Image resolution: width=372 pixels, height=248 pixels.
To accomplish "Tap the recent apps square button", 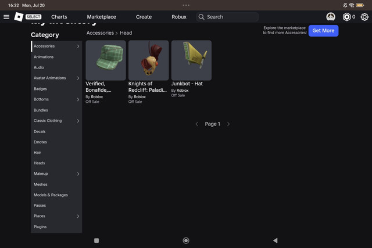I will [96, 240].
